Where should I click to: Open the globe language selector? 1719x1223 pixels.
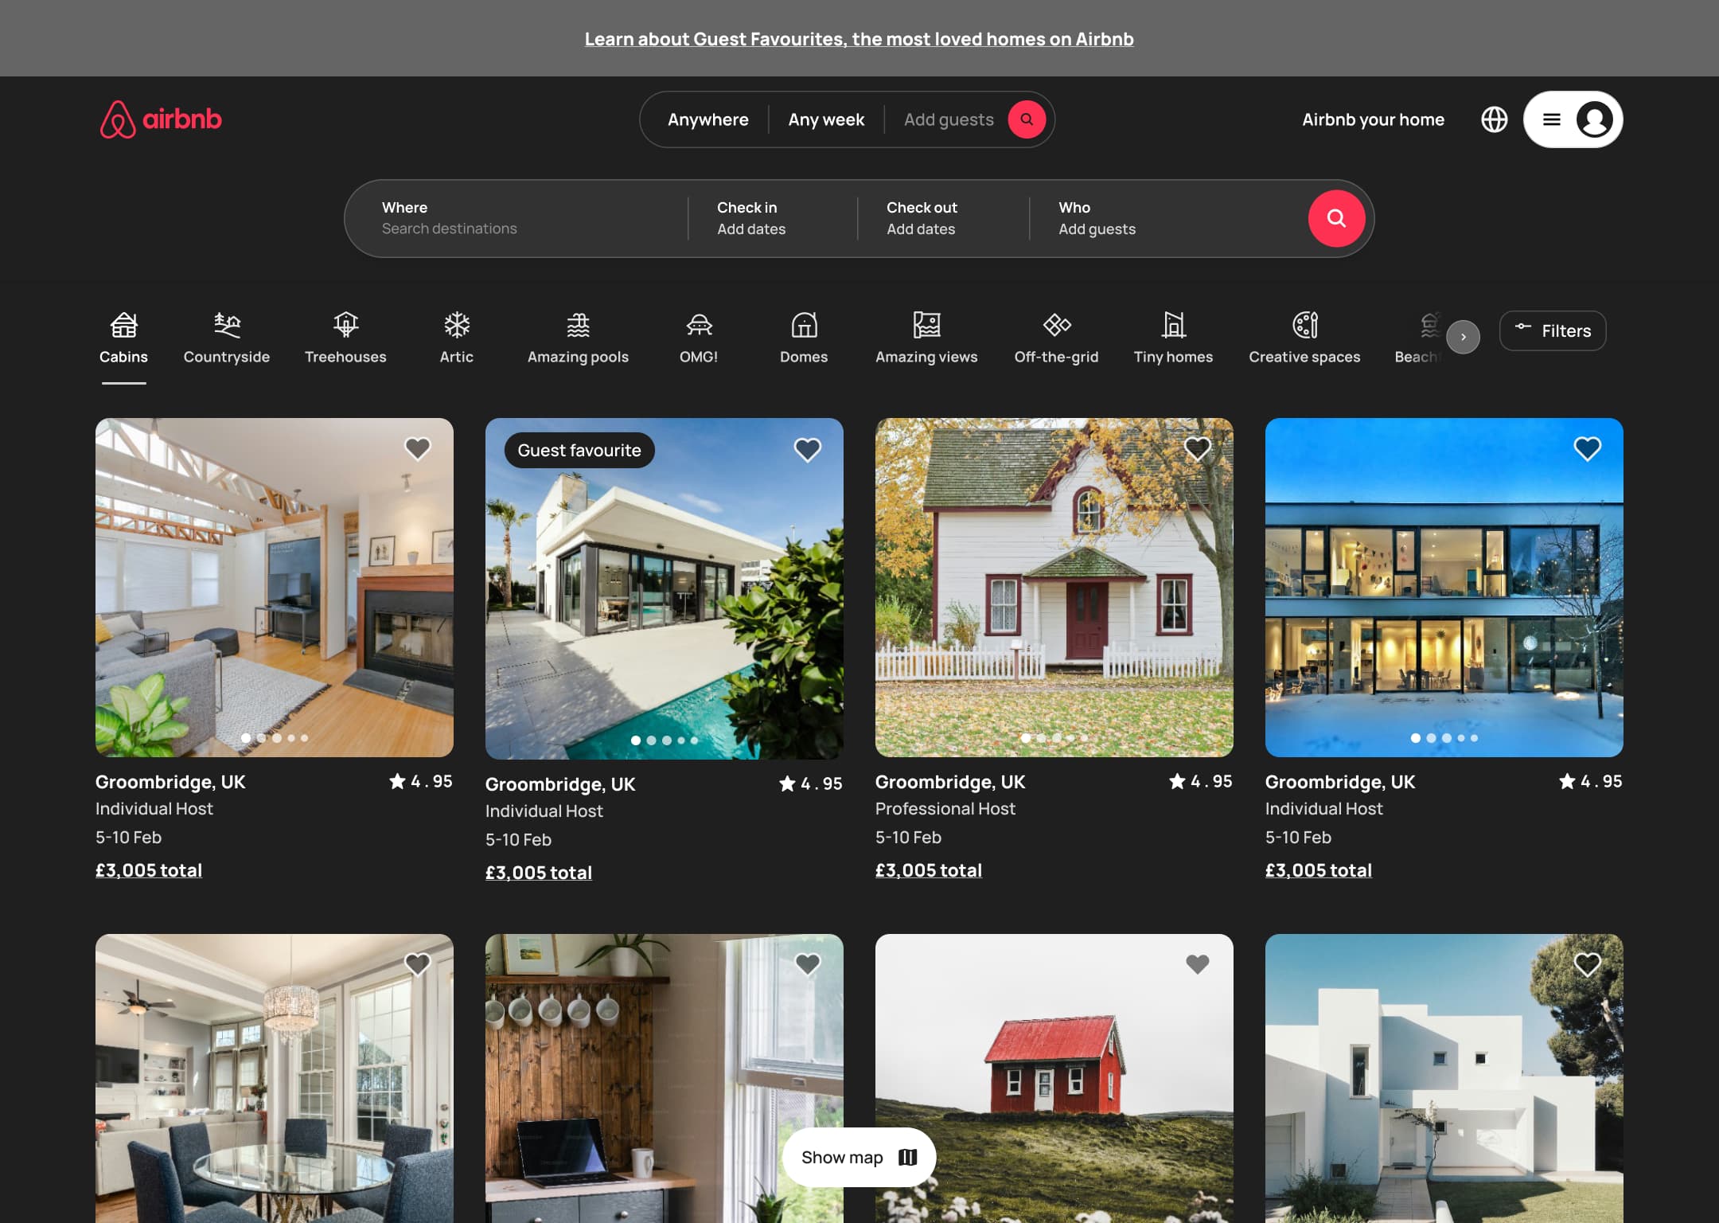point(1494,119)
